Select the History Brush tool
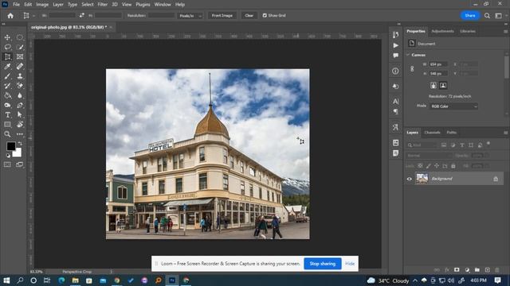This screenshot has height=286, width=510. point(7,86)
